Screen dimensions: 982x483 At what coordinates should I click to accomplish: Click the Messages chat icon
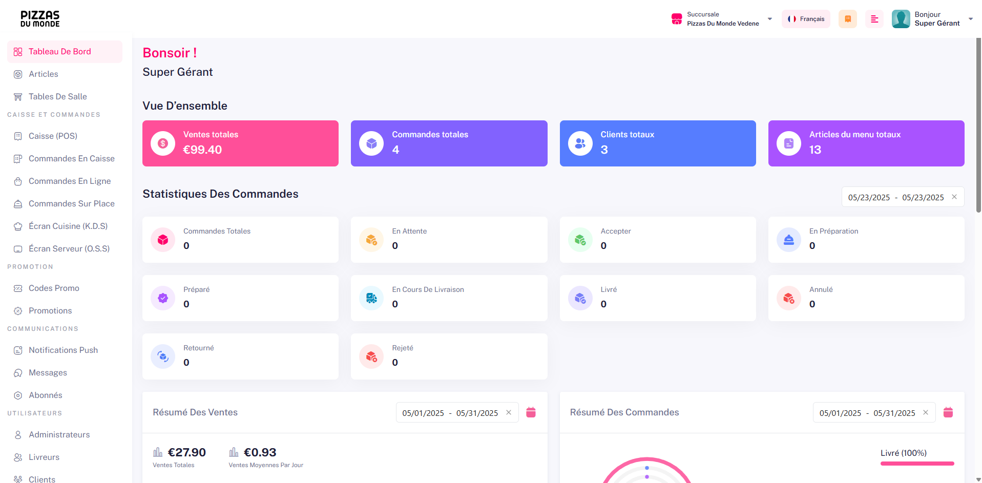point(18,373)
